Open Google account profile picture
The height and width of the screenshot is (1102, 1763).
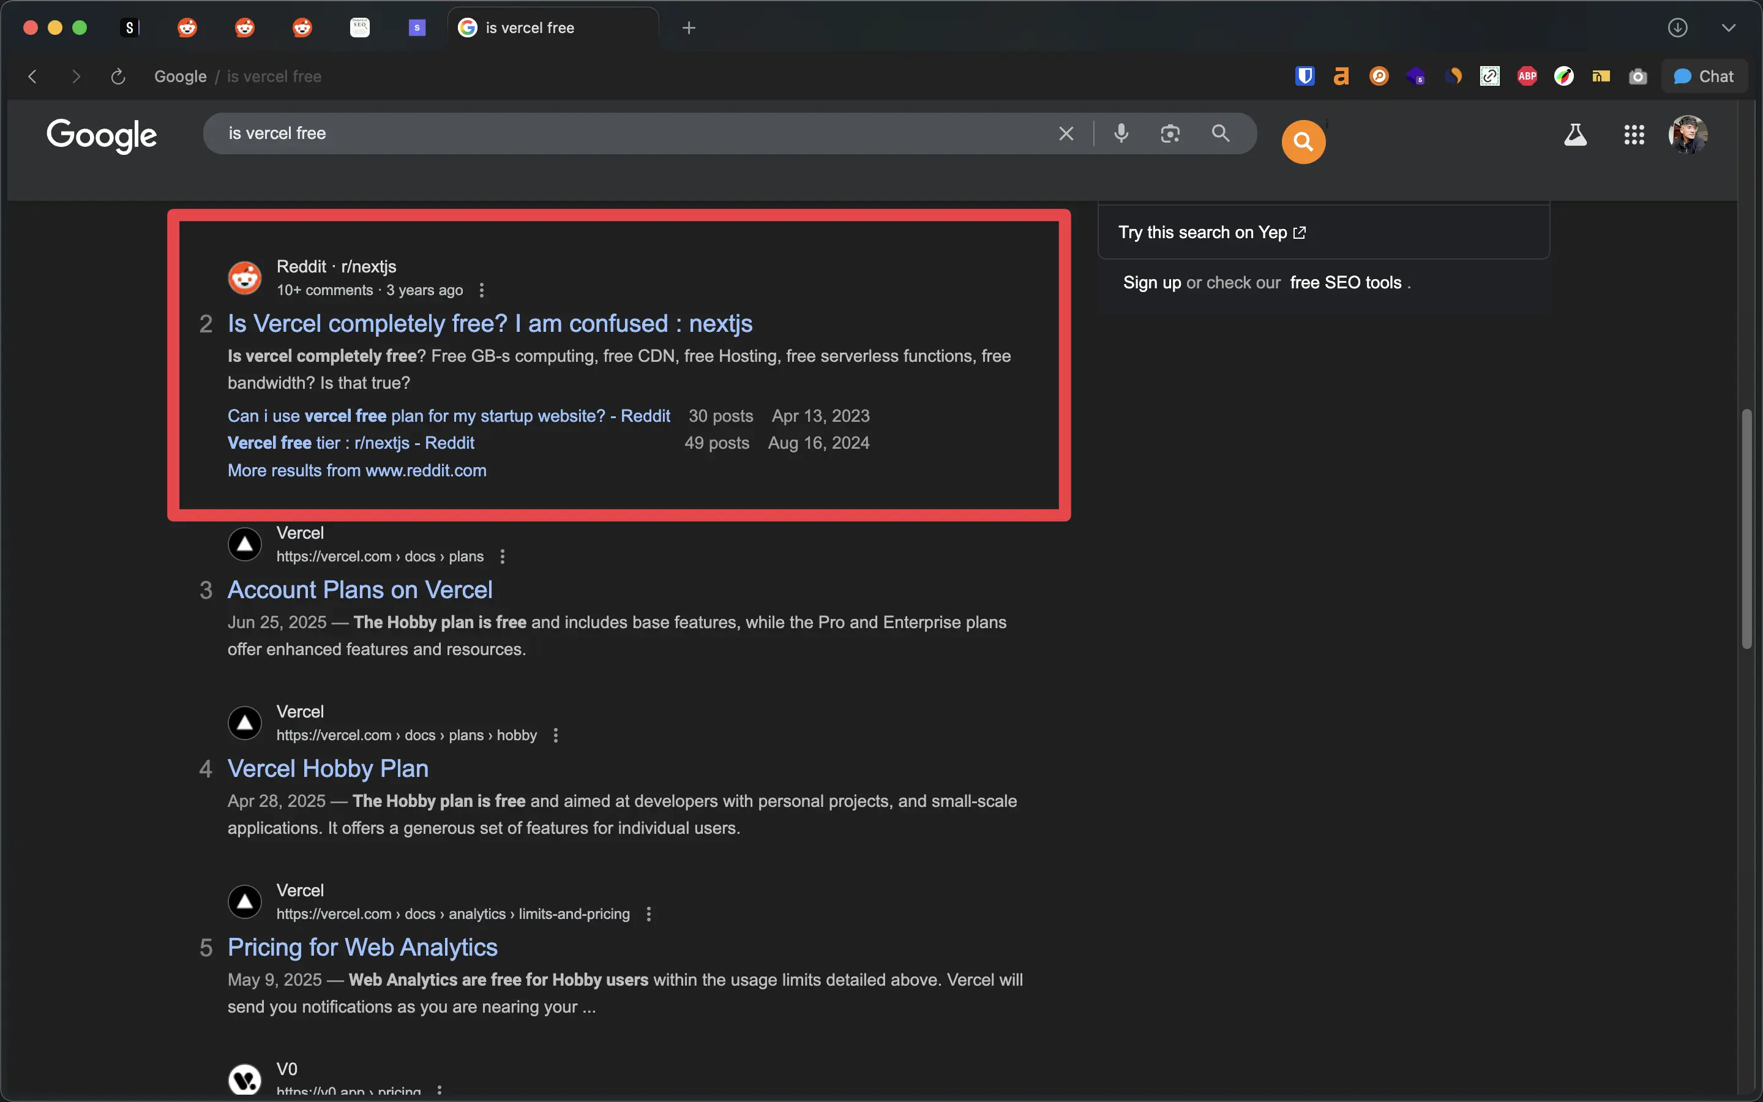tap(1688, 135)
